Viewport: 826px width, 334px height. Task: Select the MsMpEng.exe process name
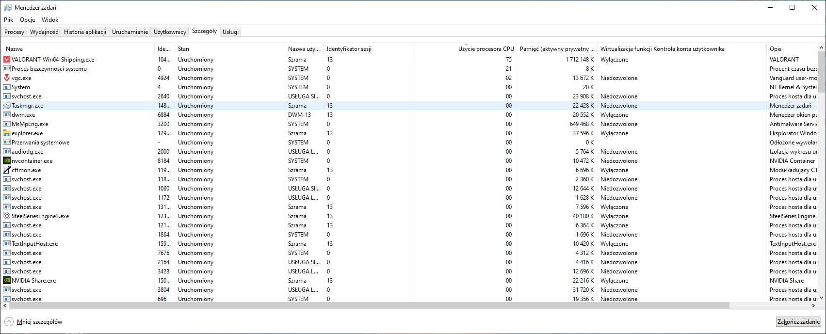point(30,124)
